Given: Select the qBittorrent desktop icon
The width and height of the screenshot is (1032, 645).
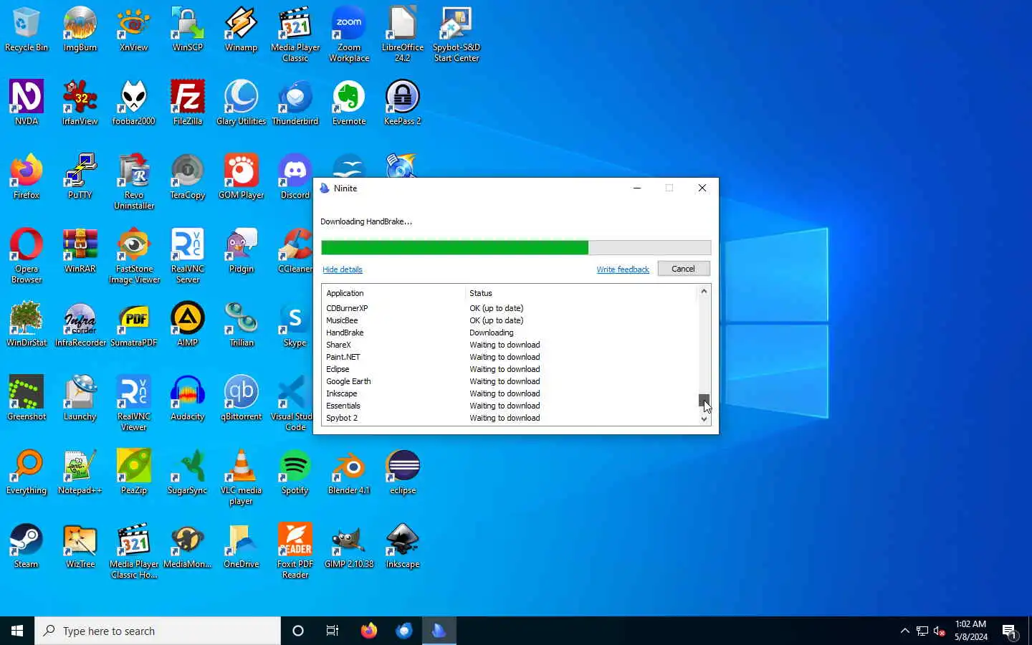Looking at the screenshot, I should coord(242,398).
